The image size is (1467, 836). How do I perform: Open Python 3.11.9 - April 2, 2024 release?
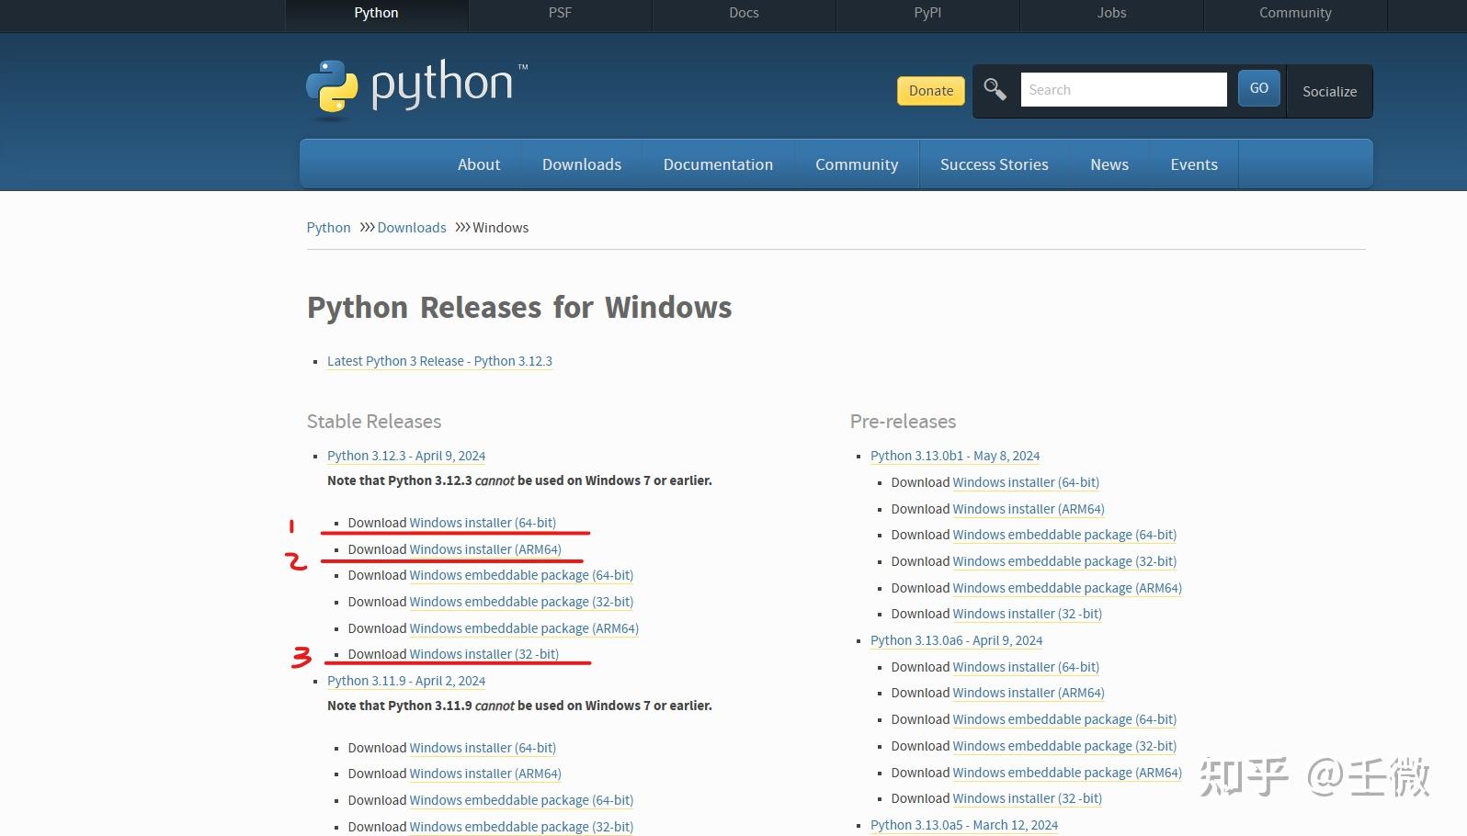point(406,681)
